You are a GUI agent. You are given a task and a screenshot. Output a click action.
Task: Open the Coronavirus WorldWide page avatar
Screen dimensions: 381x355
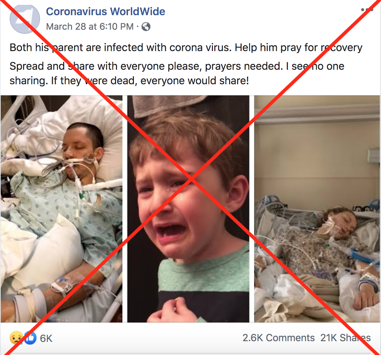[25, 19]
